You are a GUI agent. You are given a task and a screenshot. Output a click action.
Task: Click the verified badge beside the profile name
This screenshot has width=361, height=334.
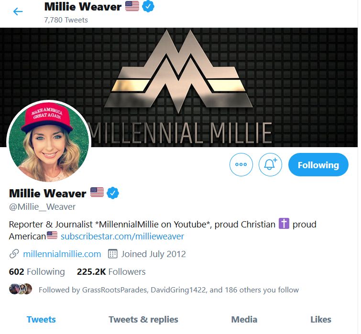tap(112, 193)
